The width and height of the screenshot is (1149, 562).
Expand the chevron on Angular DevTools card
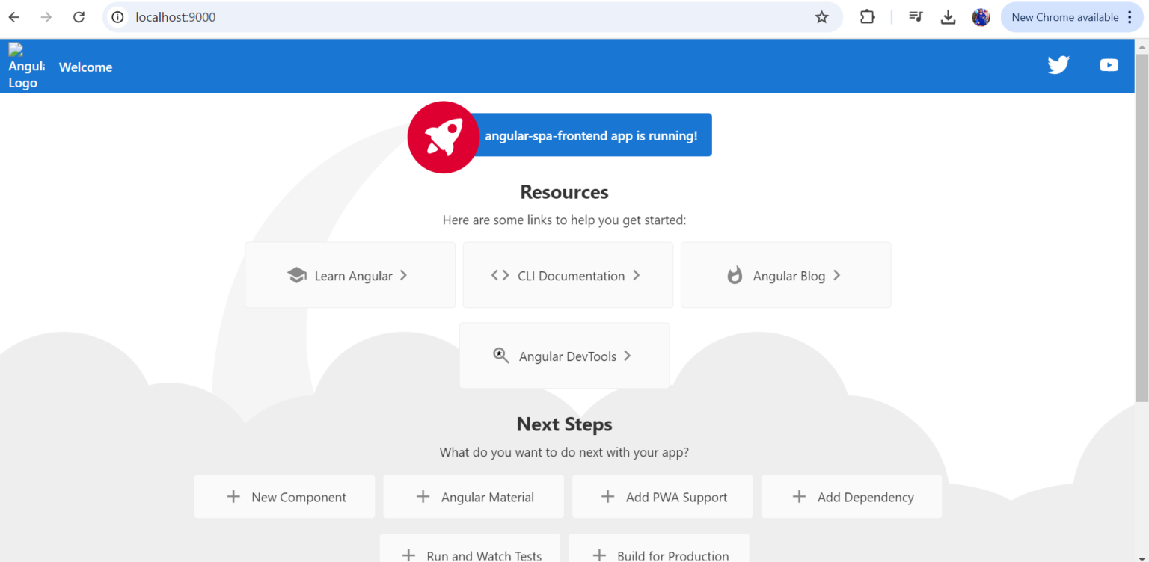pos(627,356)
